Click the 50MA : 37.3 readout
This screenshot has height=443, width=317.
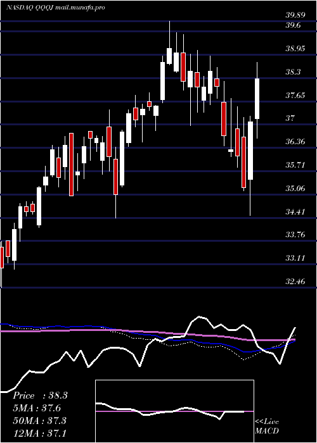click(x=39, y=420)
